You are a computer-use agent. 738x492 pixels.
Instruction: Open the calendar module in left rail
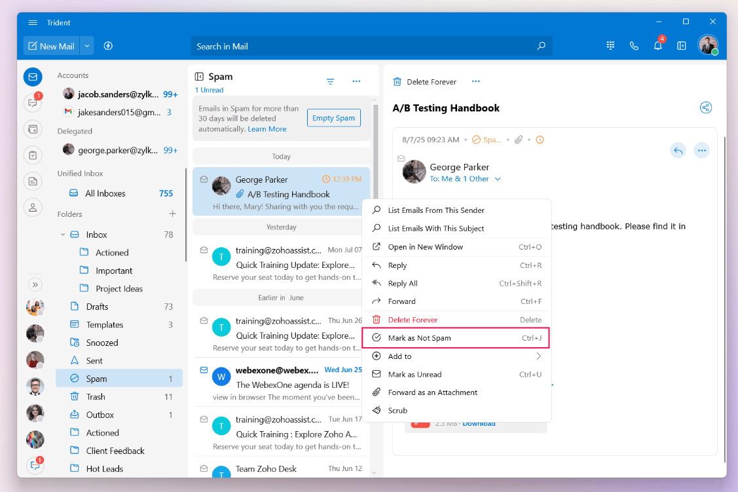coord(33,129)
